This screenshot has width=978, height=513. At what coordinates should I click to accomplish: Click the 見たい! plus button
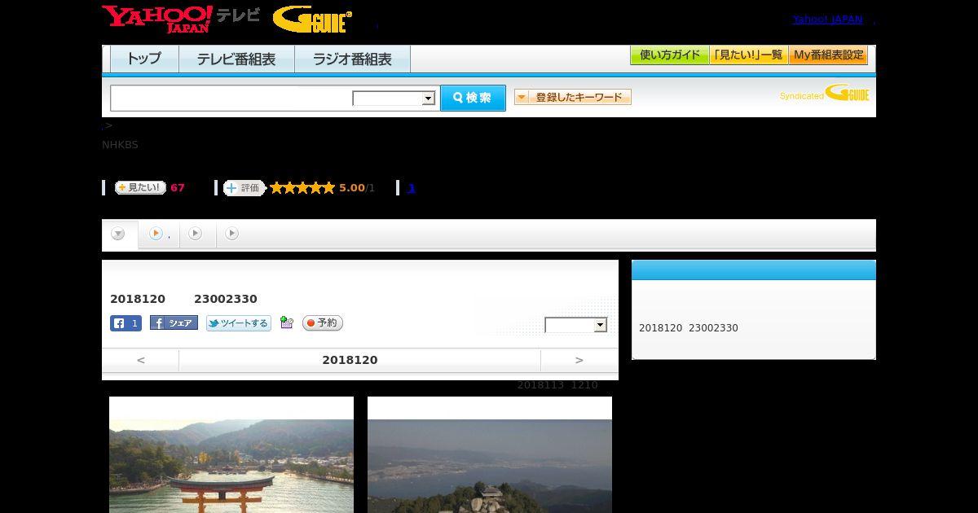140,187
